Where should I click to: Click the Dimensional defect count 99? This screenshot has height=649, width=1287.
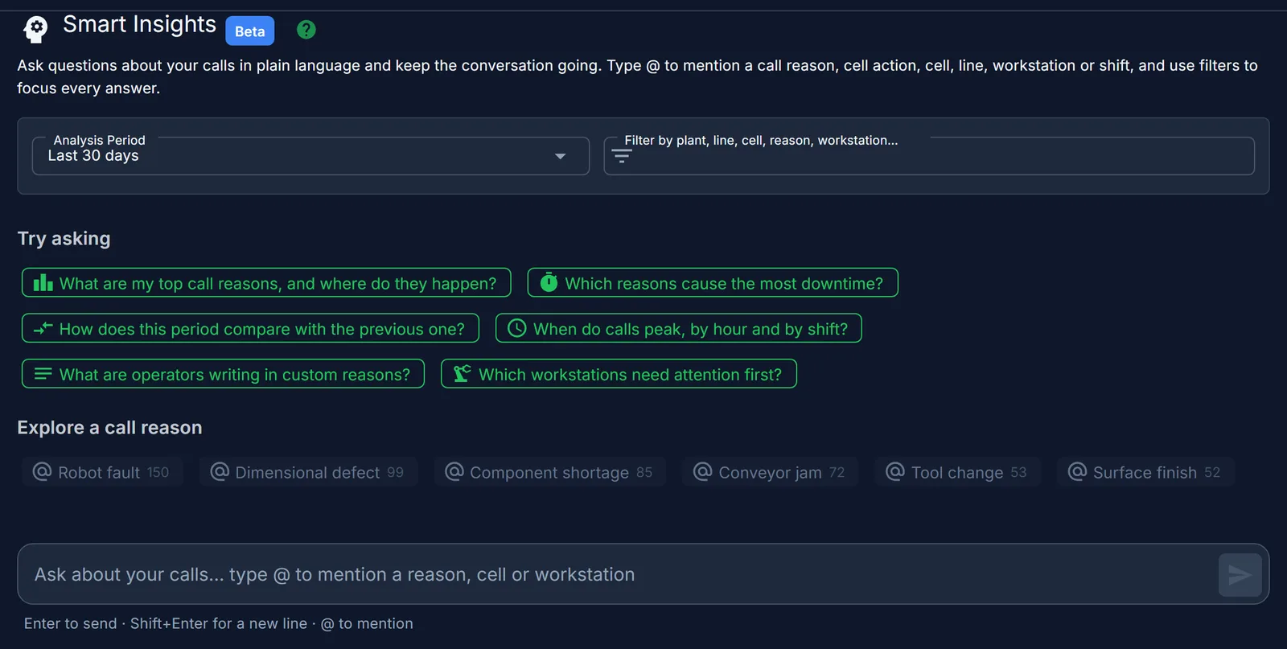(395, 473)
